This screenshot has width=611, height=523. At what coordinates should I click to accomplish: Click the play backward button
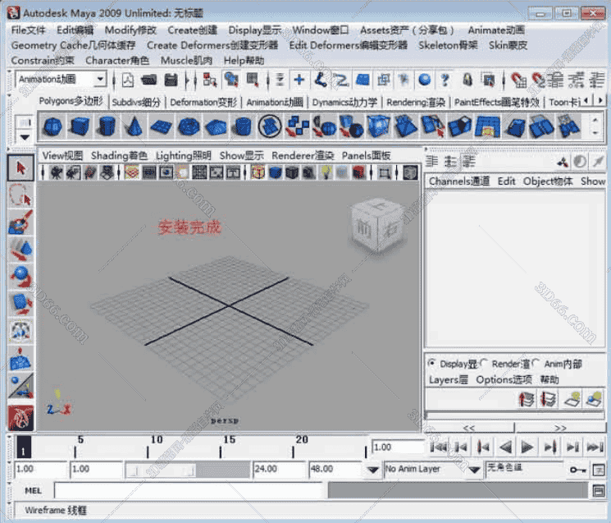coord(505,447)
